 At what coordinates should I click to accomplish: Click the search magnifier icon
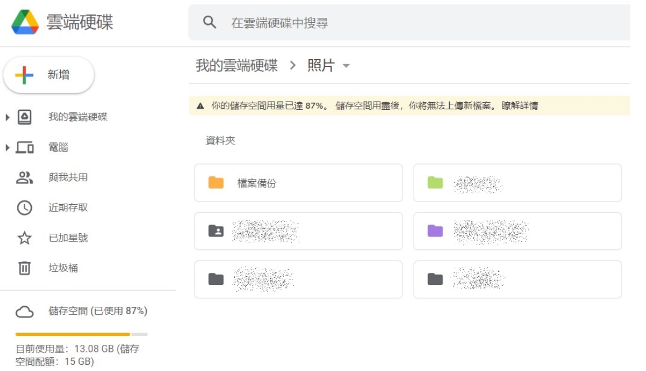[210, 22]
